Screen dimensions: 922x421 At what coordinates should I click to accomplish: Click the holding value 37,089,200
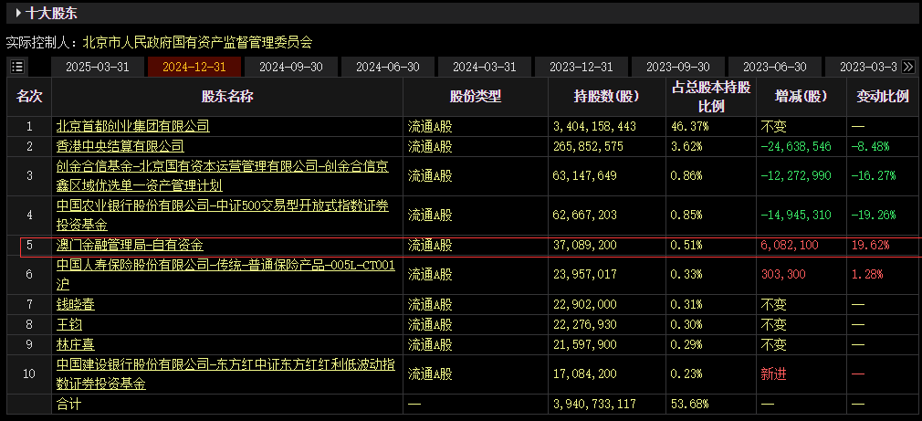tap(585, 245)
